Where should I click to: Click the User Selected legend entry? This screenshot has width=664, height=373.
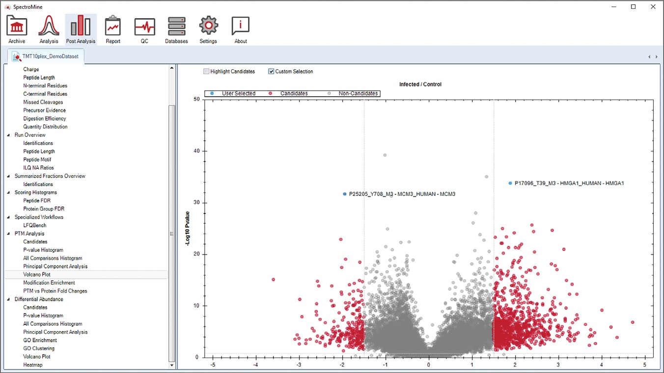coord(233,93)
